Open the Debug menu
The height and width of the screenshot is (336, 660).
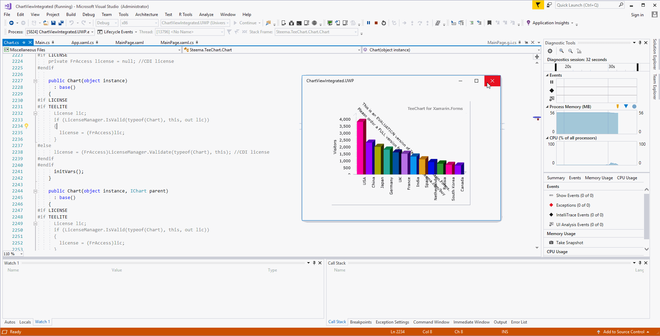point(88,15)
